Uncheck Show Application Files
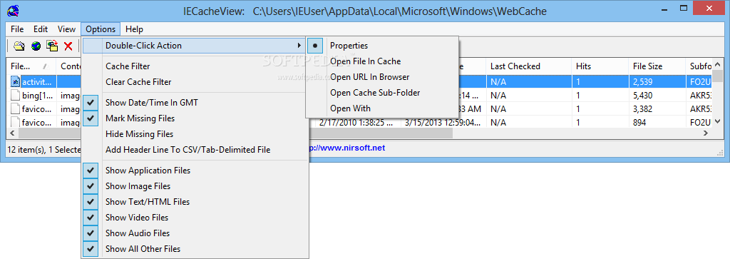 [195, 171]
